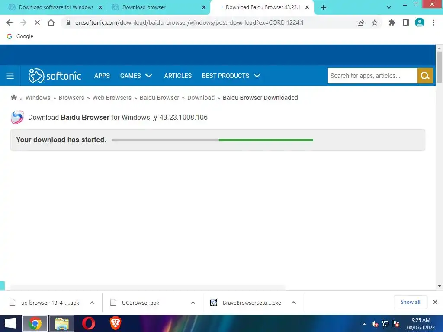The image size is (443, 332).
Task: Click version text 43.23.1008.106
Action: click(x=183, y=117)
